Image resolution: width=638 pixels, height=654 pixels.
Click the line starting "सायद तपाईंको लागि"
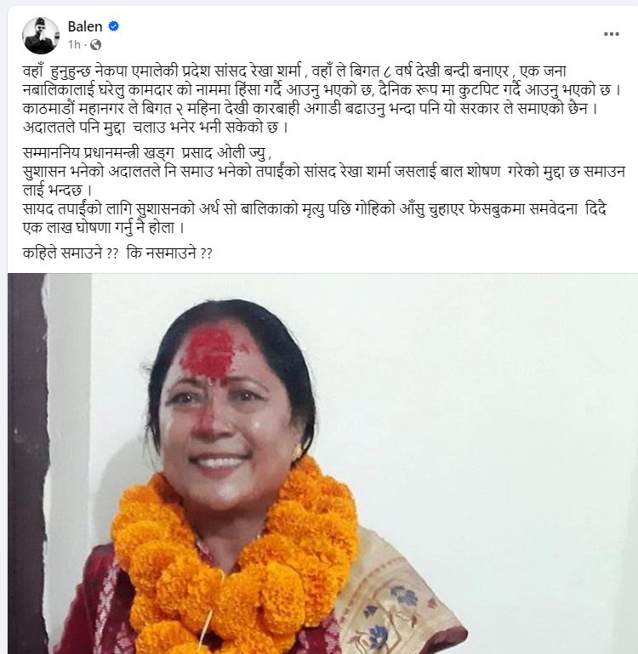[314, 209]
